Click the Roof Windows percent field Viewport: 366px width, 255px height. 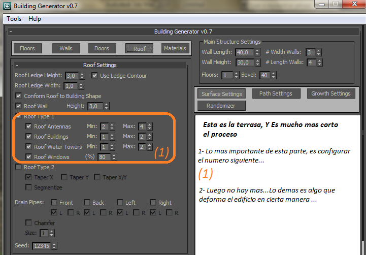104,157
